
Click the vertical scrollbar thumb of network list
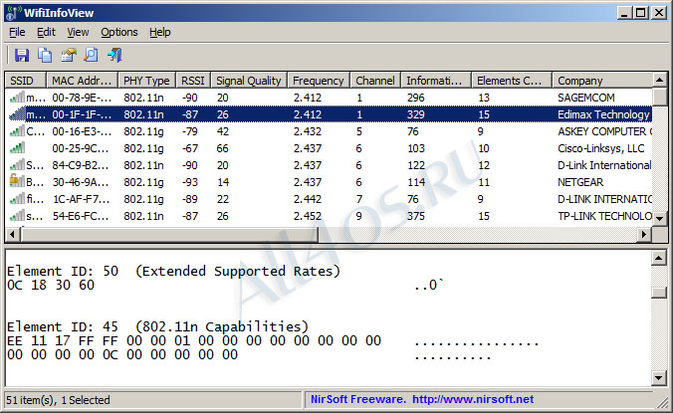[660, 97]
